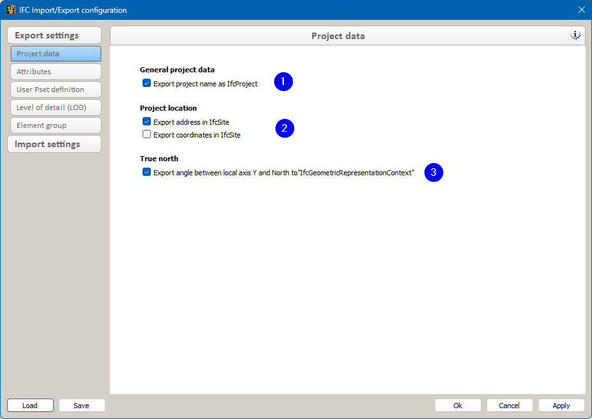Screen dimensions: 592x419
Task: Enable Export coordinates in IfcSite
Action: [147, 135]
